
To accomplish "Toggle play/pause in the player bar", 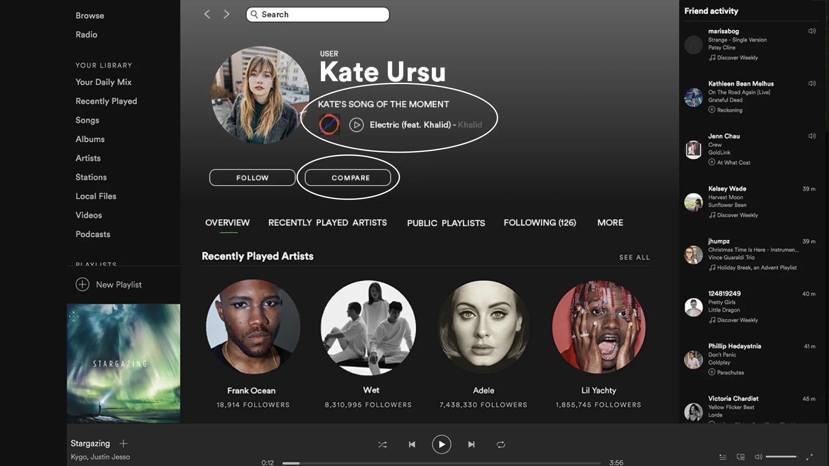I will [x=441, y=444].
